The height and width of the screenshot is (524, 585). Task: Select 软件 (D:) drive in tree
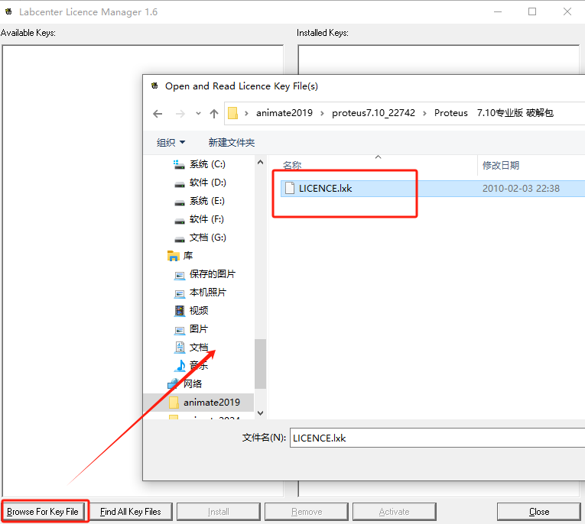(x=207, y=183)
